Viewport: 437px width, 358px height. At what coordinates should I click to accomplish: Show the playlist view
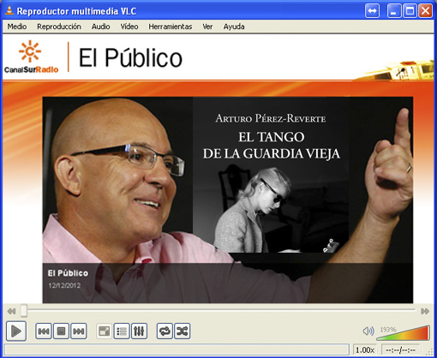(x=122, y=331)
